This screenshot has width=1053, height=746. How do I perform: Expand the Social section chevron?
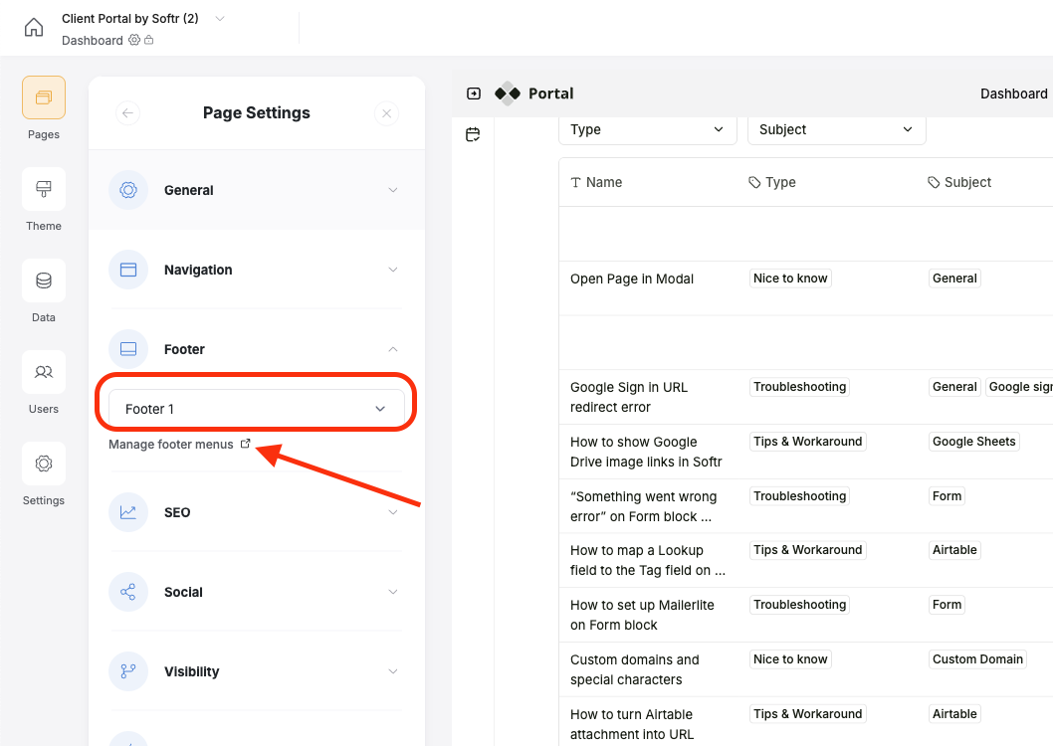point(393,592)
